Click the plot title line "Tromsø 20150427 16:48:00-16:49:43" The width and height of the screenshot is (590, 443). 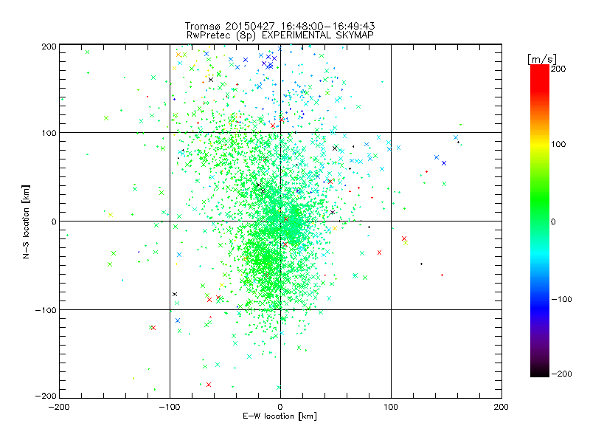click(280, 26)
